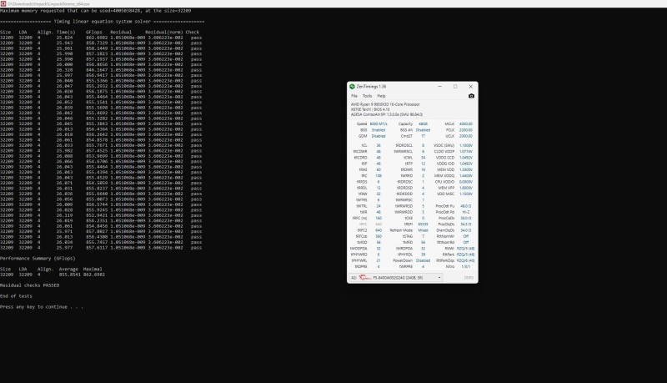
Task: Click the tRCDWR timing label
Action: (x=360, y=152)
